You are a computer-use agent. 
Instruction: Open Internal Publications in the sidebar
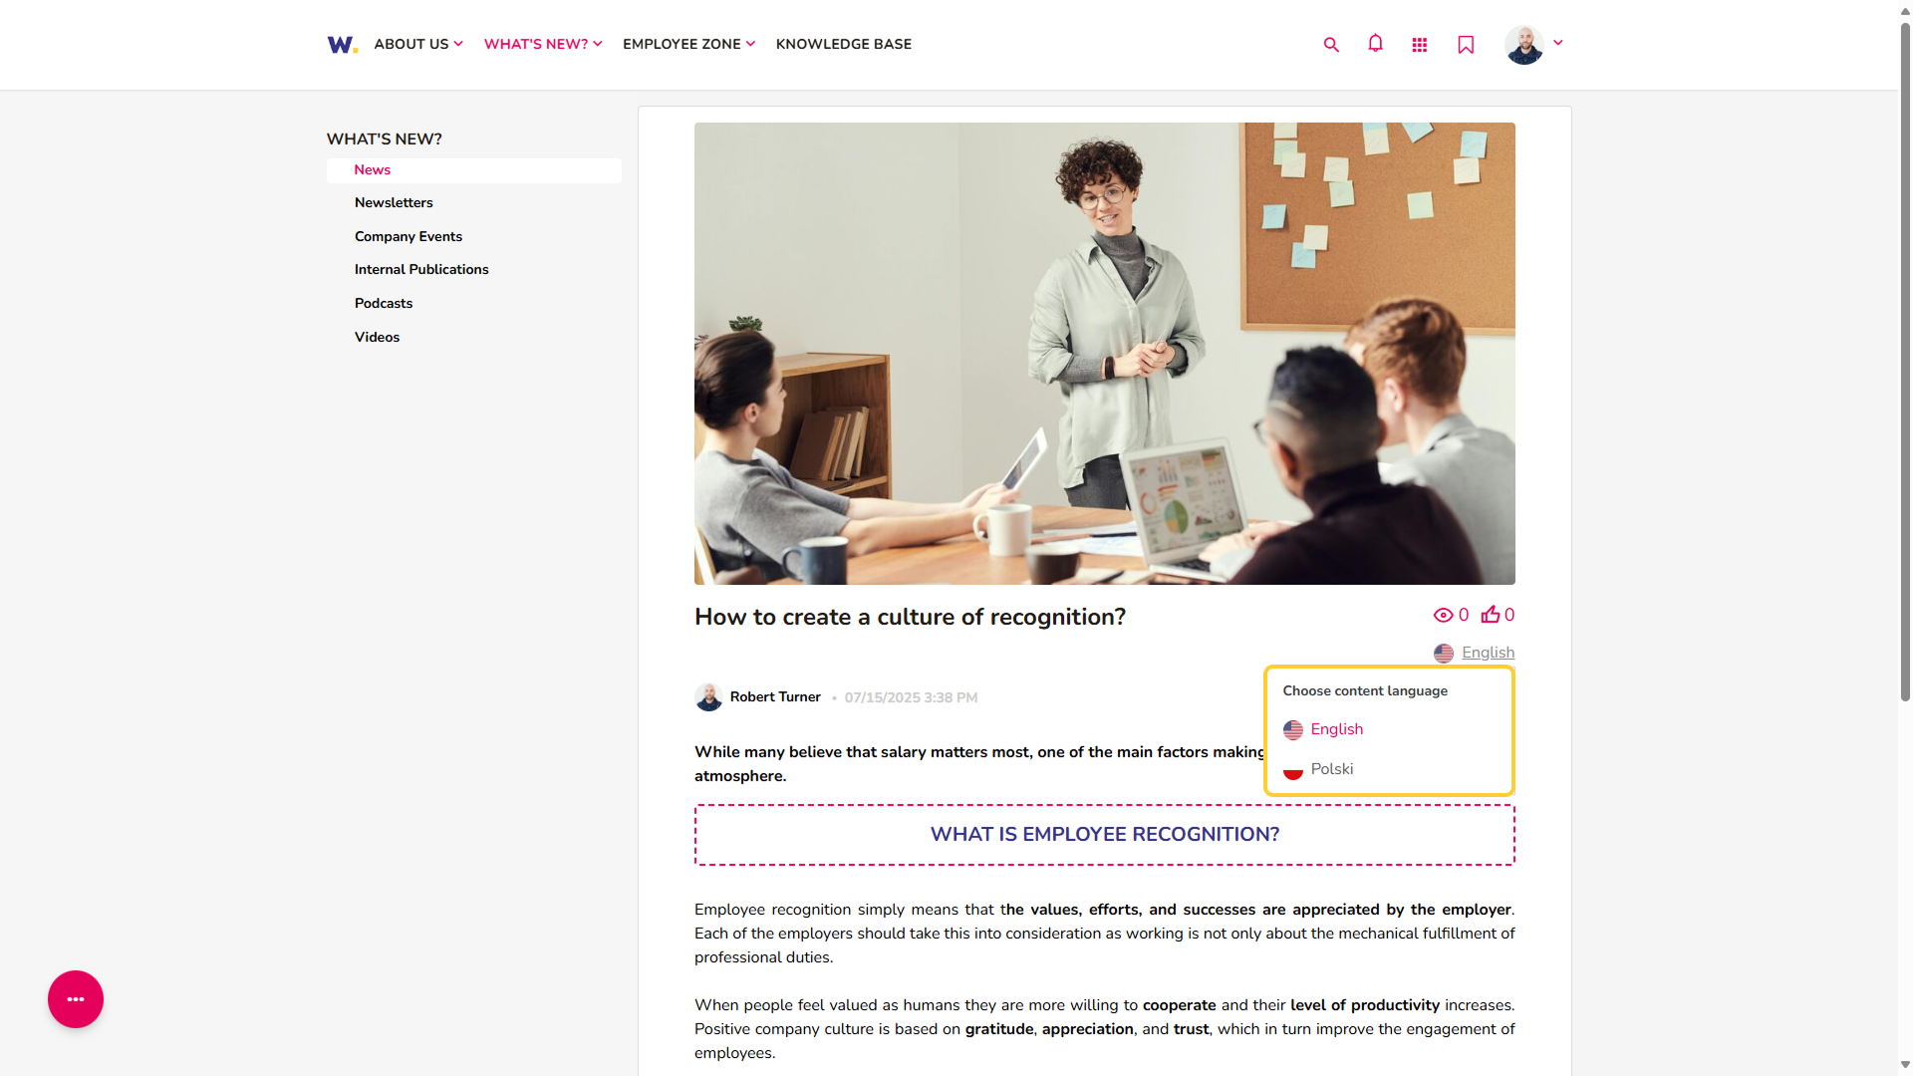421,270
